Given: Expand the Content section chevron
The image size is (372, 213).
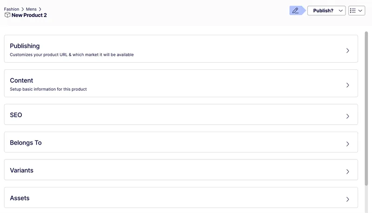Looking at the screenshot, I should (347, 85).
